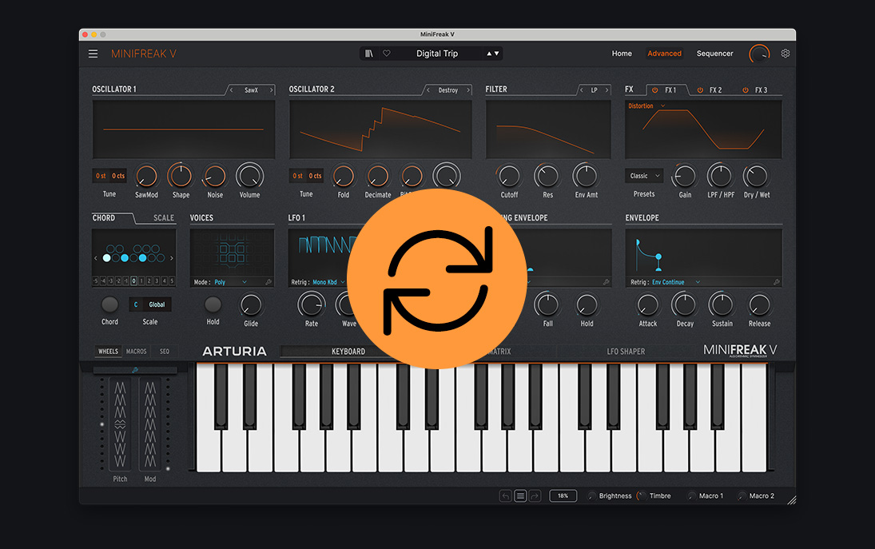Open the Classic presets dropdown

click(645, 176)
